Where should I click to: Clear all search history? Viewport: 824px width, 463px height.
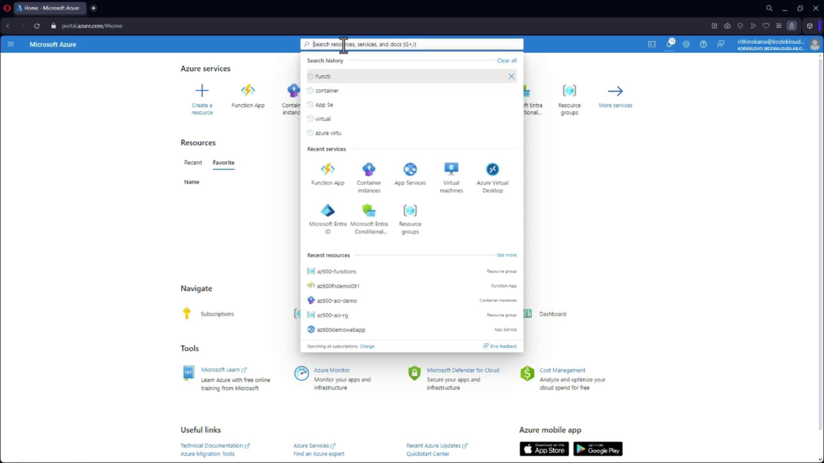(x=506, y=60)
